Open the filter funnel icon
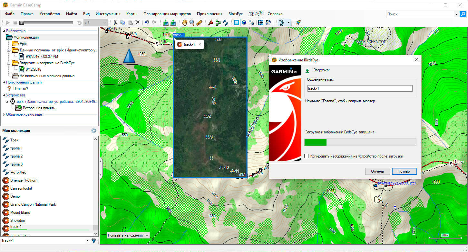The height and width of the screenshot is (252, 468). coord(94,240)
